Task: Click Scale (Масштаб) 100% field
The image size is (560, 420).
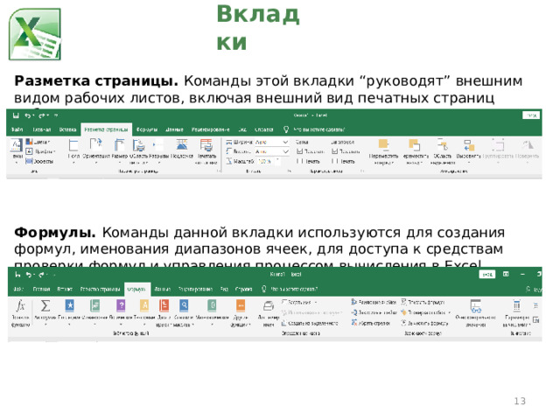Action: [267, 161]
